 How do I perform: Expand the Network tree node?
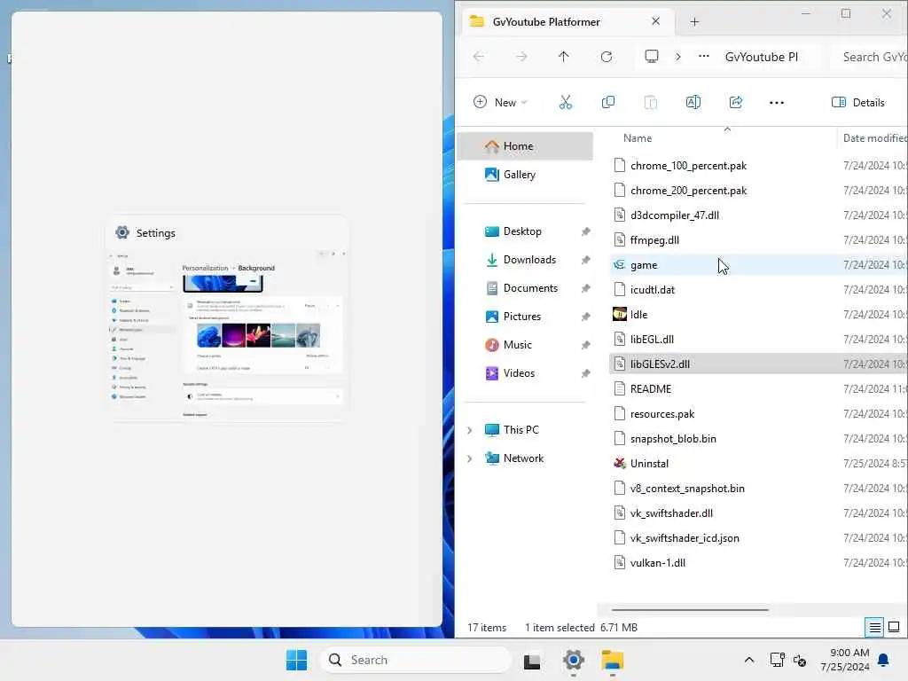[x=470, y=458]
